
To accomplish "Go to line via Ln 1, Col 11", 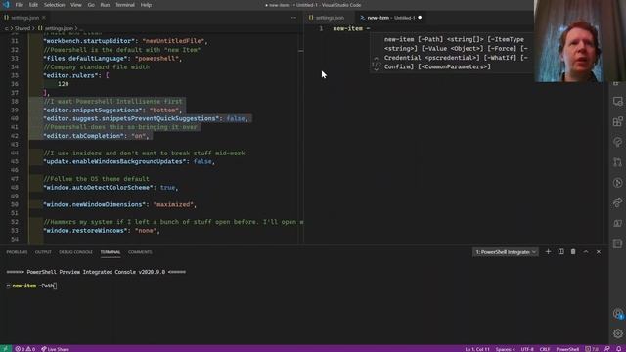I will (x=477, y=349).
